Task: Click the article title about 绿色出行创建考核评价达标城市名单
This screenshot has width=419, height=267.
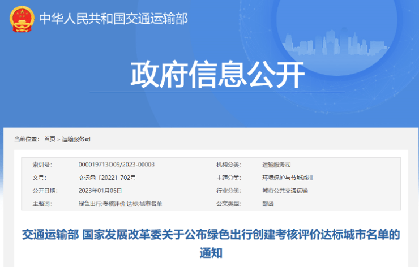Action: point(211,243)
